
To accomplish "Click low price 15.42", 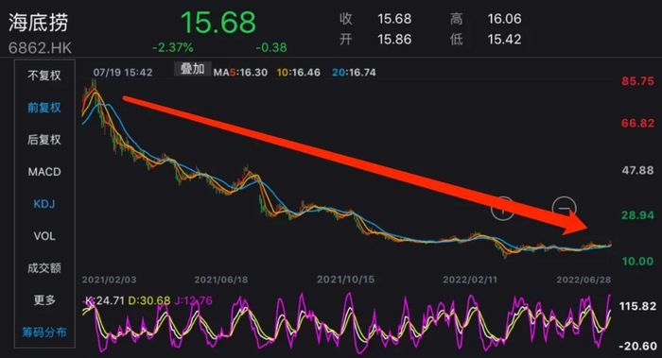I will [x=504, y=40].
